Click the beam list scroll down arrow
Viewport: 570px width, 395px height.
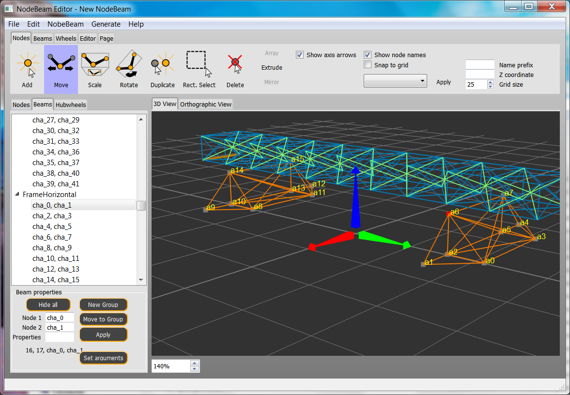click(x=141, y=280)
